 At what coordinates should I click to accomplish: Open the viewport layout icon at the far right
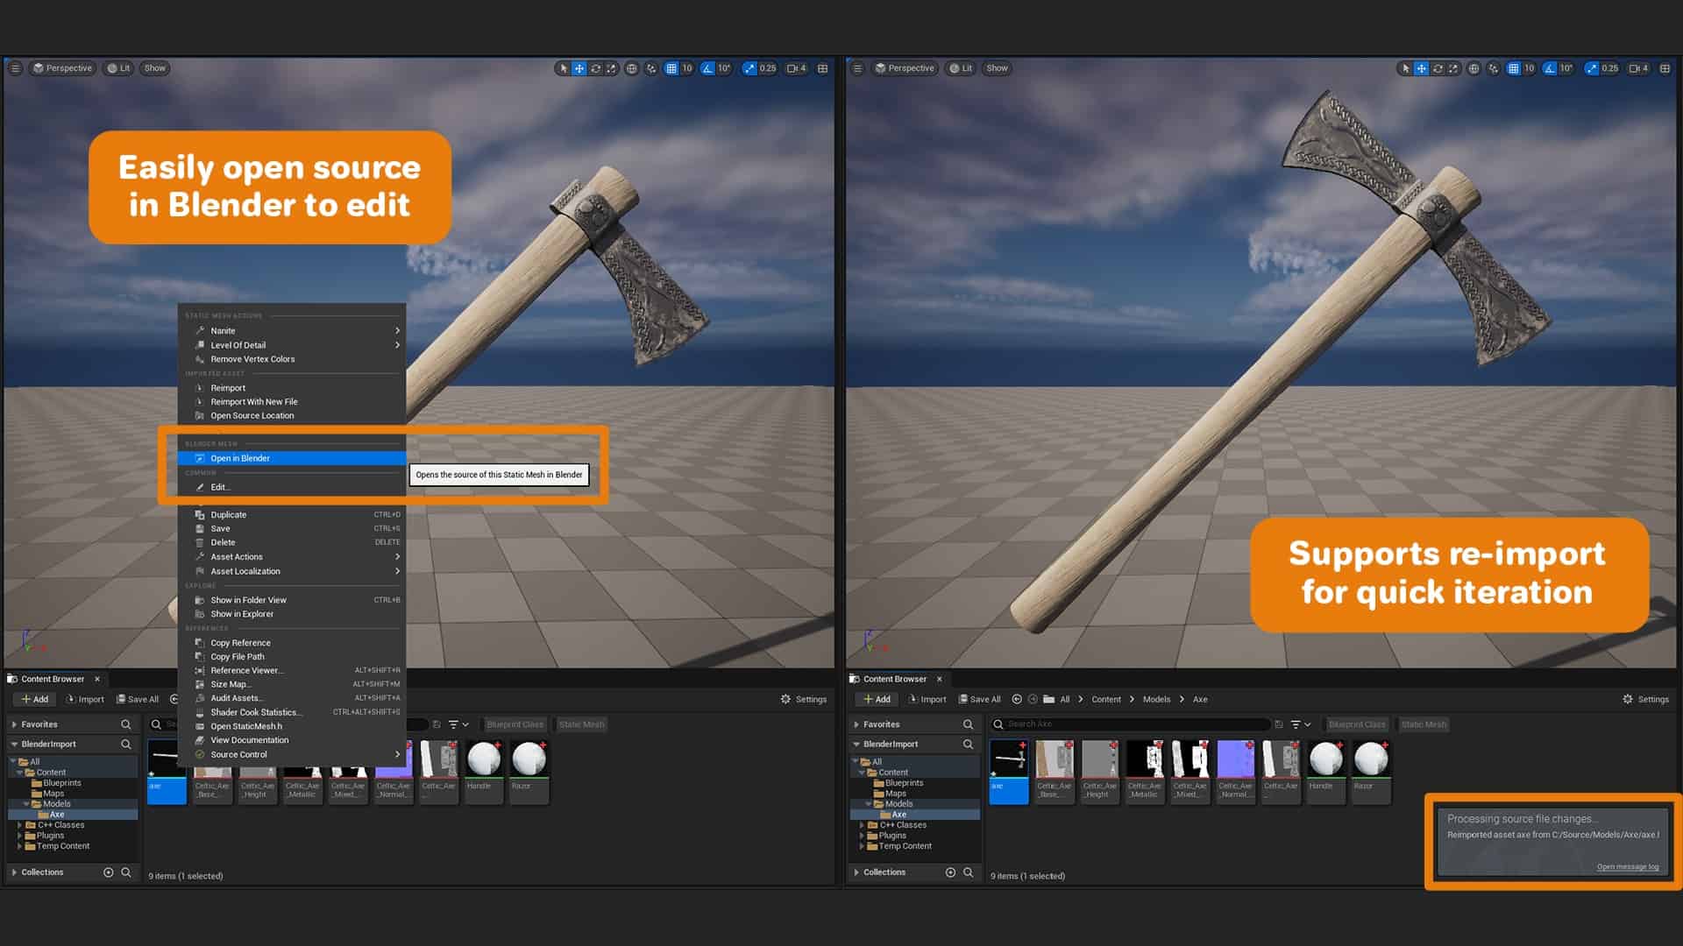[821, 67]
